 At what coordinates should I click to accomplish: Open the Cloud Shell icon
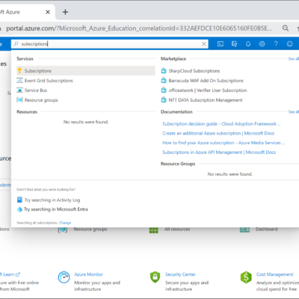pos(221,44)
